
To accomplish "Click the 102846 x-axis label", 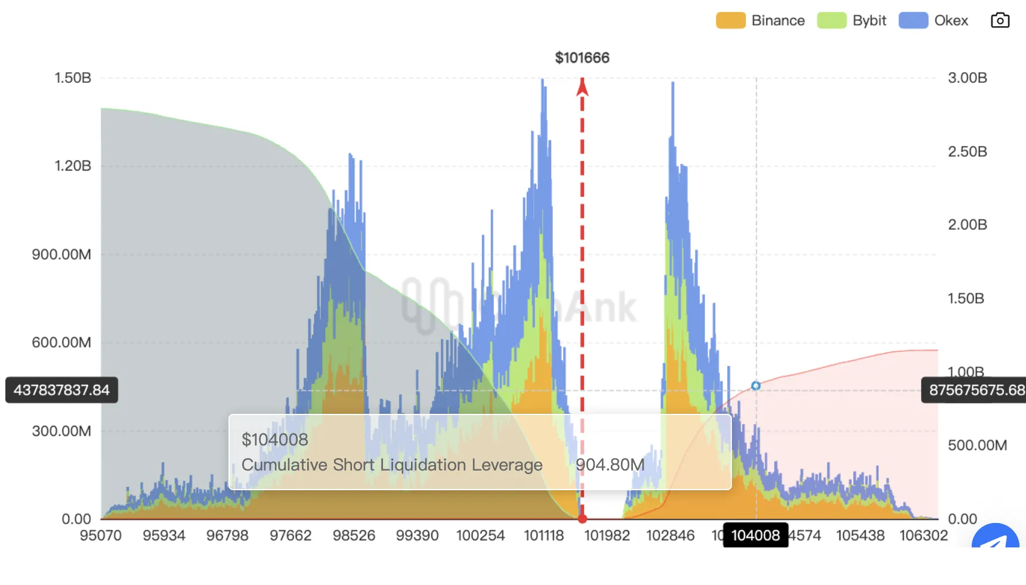I will point(670,536).
